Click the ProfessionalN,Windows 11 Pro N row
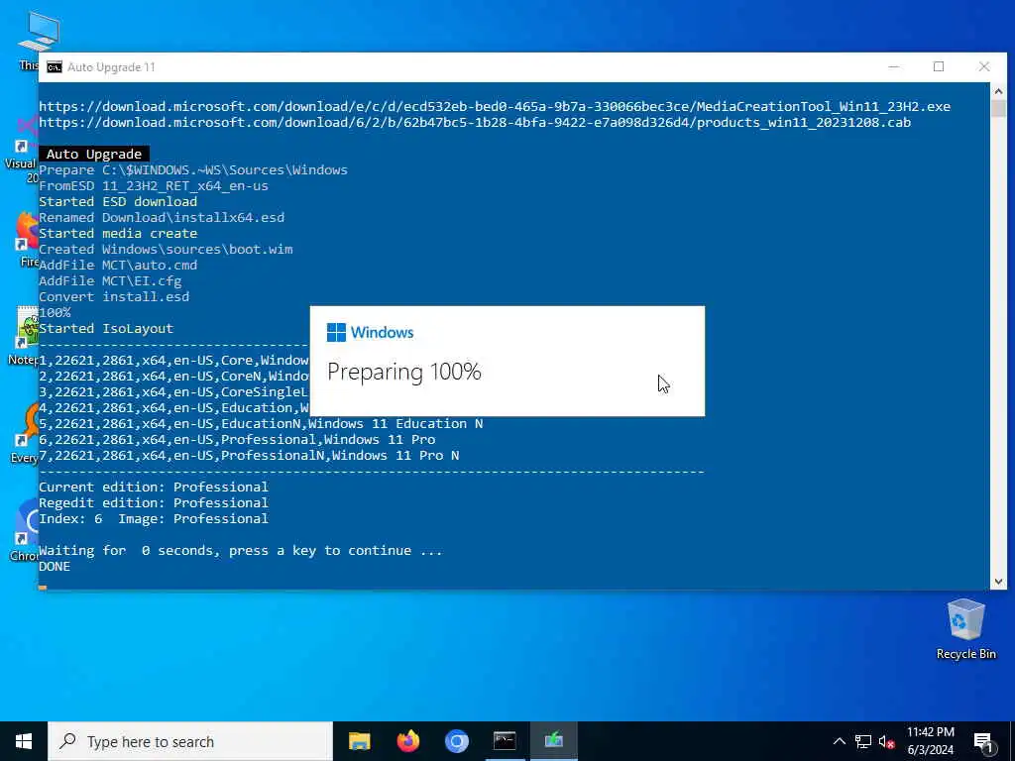Screen dimensions: 1015x761 (x=249, y=455)
